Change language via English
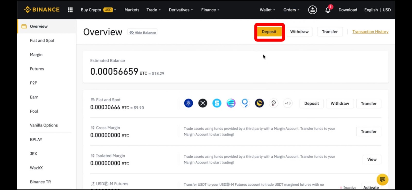Viewport: 412px width, 190px height. pyautogui.click(x=371, y=10)
